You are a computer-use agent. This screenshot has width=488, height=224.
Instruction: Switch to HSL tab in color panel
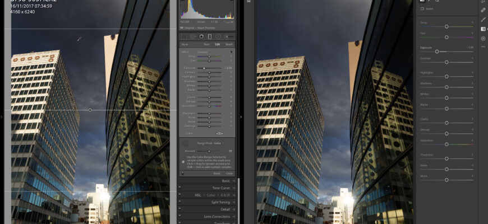[x=197, y=195]
